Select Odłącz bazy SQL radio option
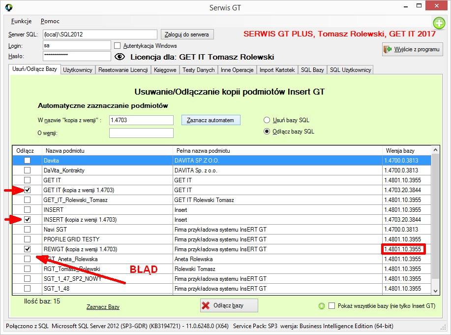 coord(267,132)
